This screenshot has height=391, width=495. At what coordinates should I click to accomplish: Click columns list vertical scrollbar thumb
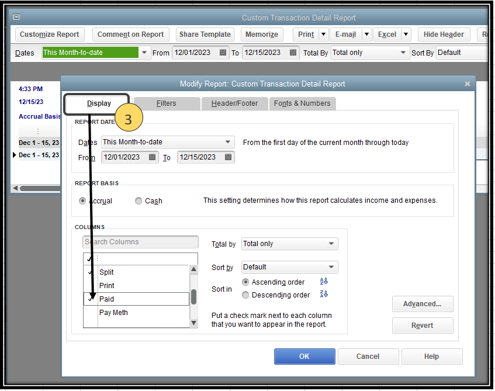pos(194,297)
